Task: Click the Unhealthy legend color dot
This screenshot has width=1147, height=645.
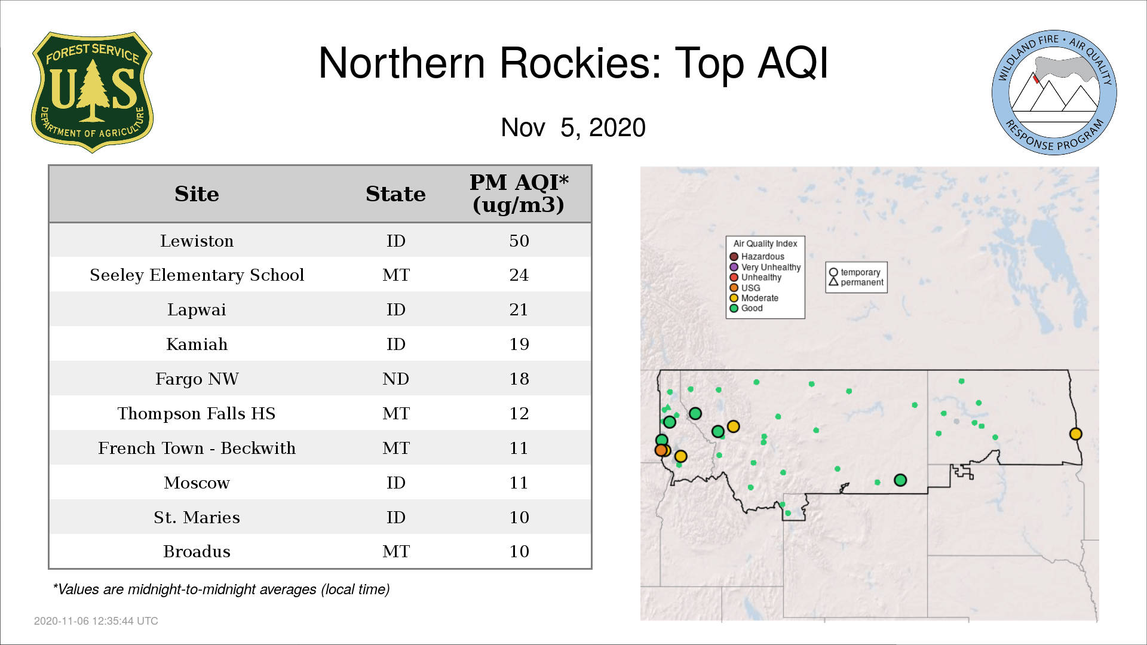Action: [734, 277]
